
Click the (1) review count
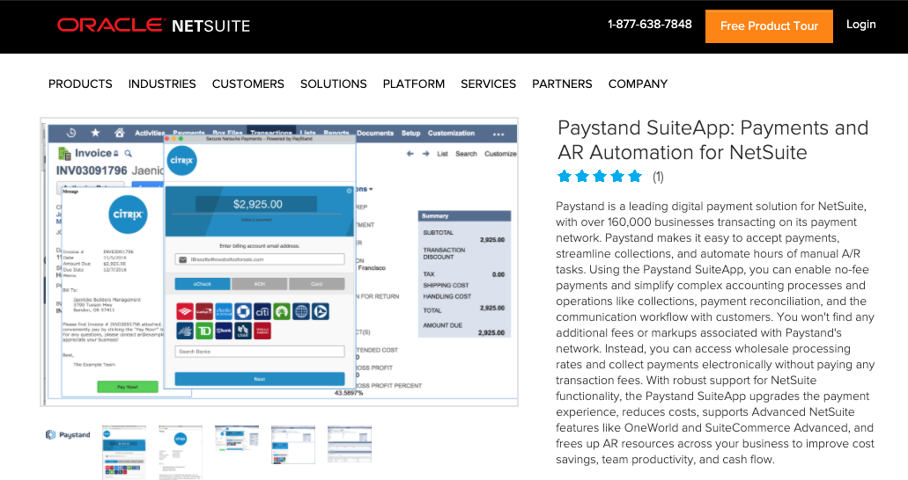[x=658, y=177]
